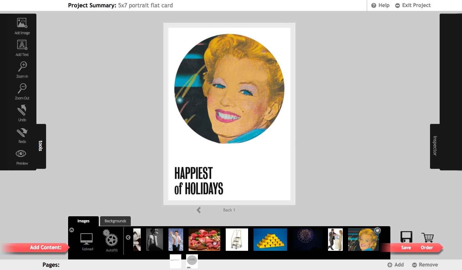Toggle Preview eye icon

(x=21, y=157)
